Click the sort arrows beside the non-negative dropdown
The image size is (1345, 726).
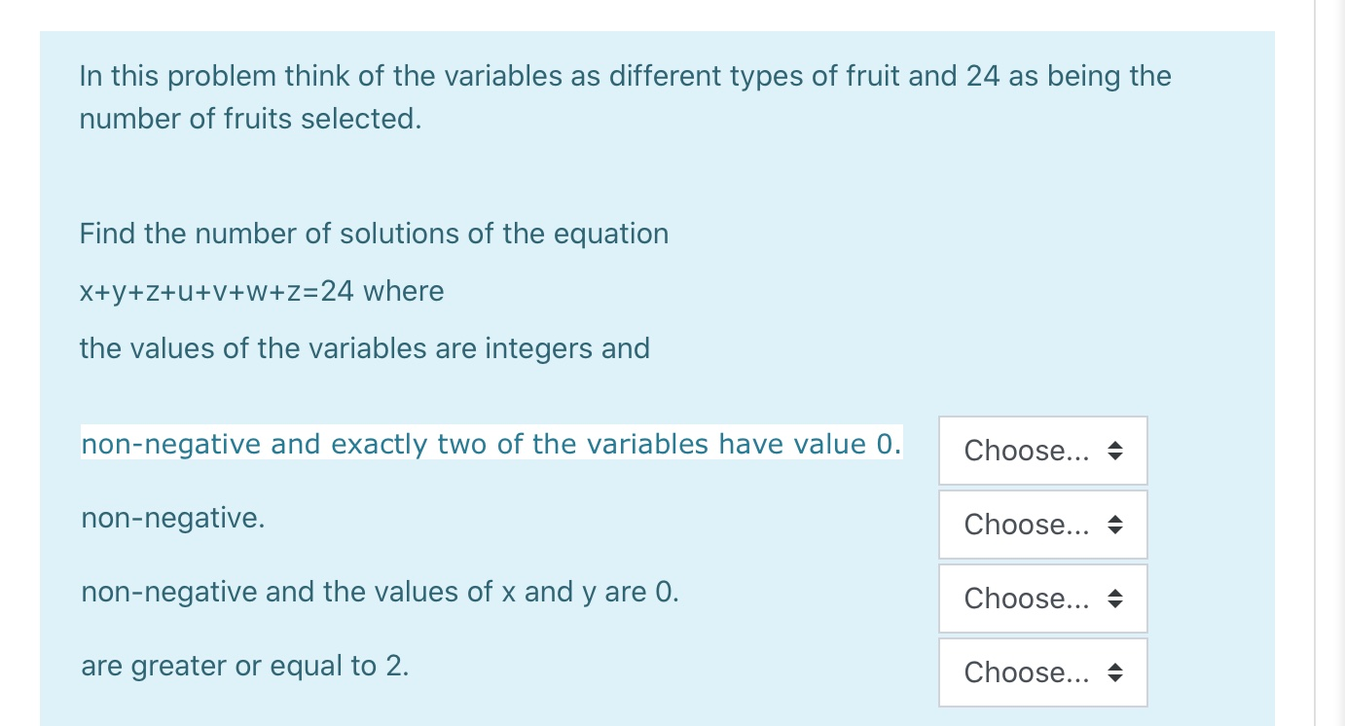tap(1115, 525)
